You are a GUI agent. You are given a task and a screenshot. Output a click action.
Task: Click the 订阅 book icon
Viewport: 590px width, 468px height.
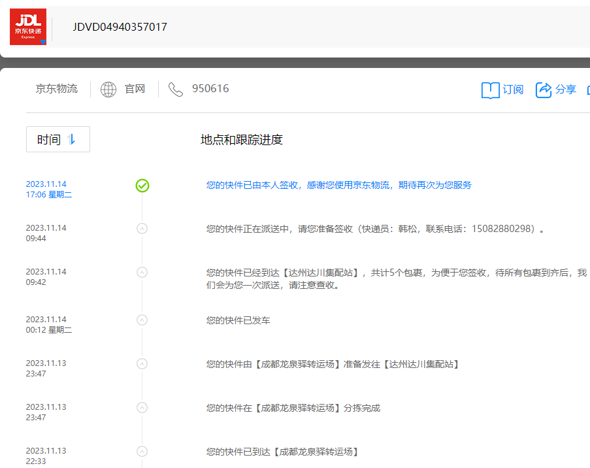pyautogui.click(x=490, y=90)
